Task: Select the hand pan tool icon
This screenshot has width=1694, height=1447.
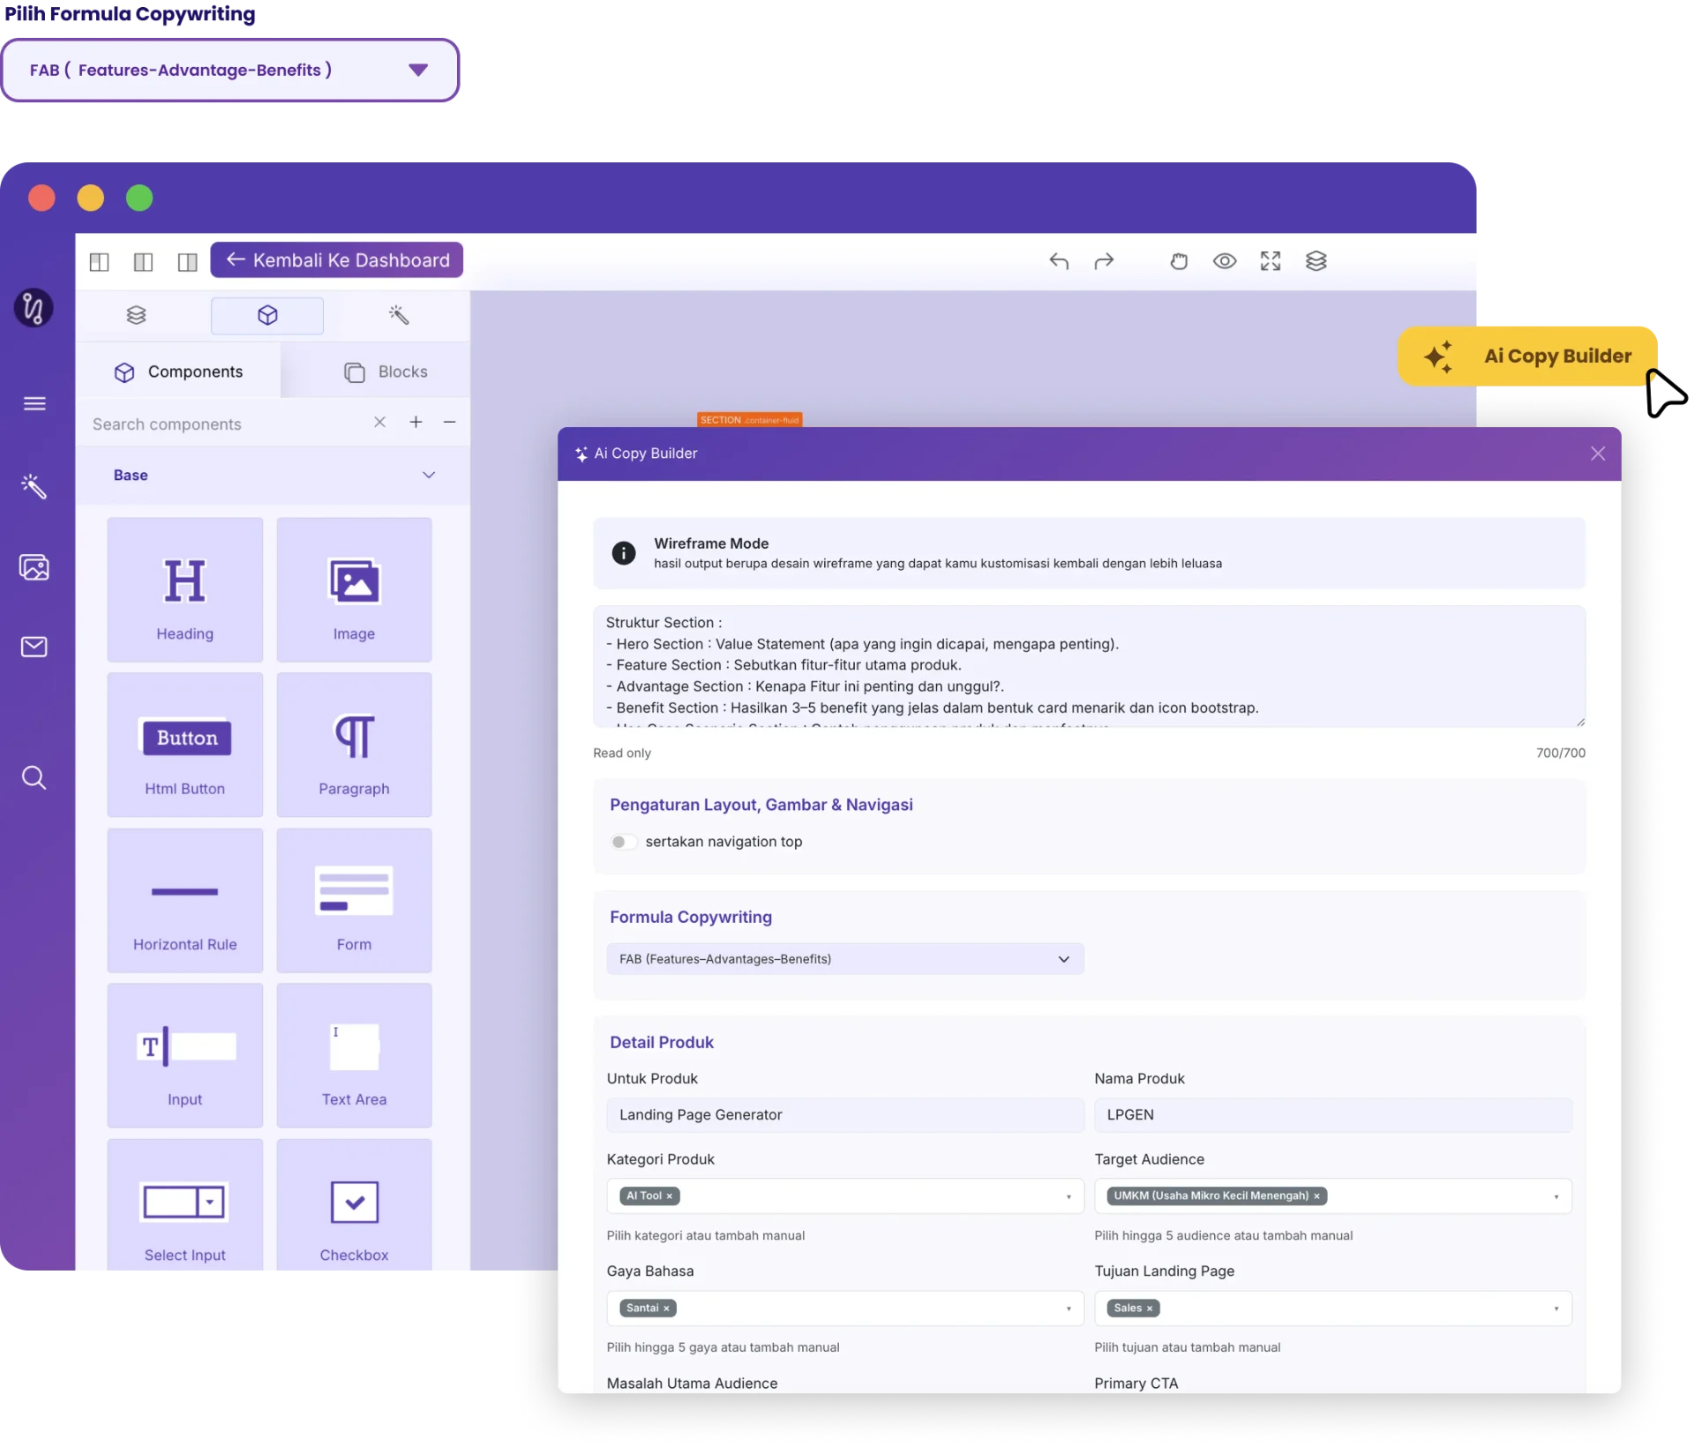Action: pyautogui.click(x=1179, y=261)
